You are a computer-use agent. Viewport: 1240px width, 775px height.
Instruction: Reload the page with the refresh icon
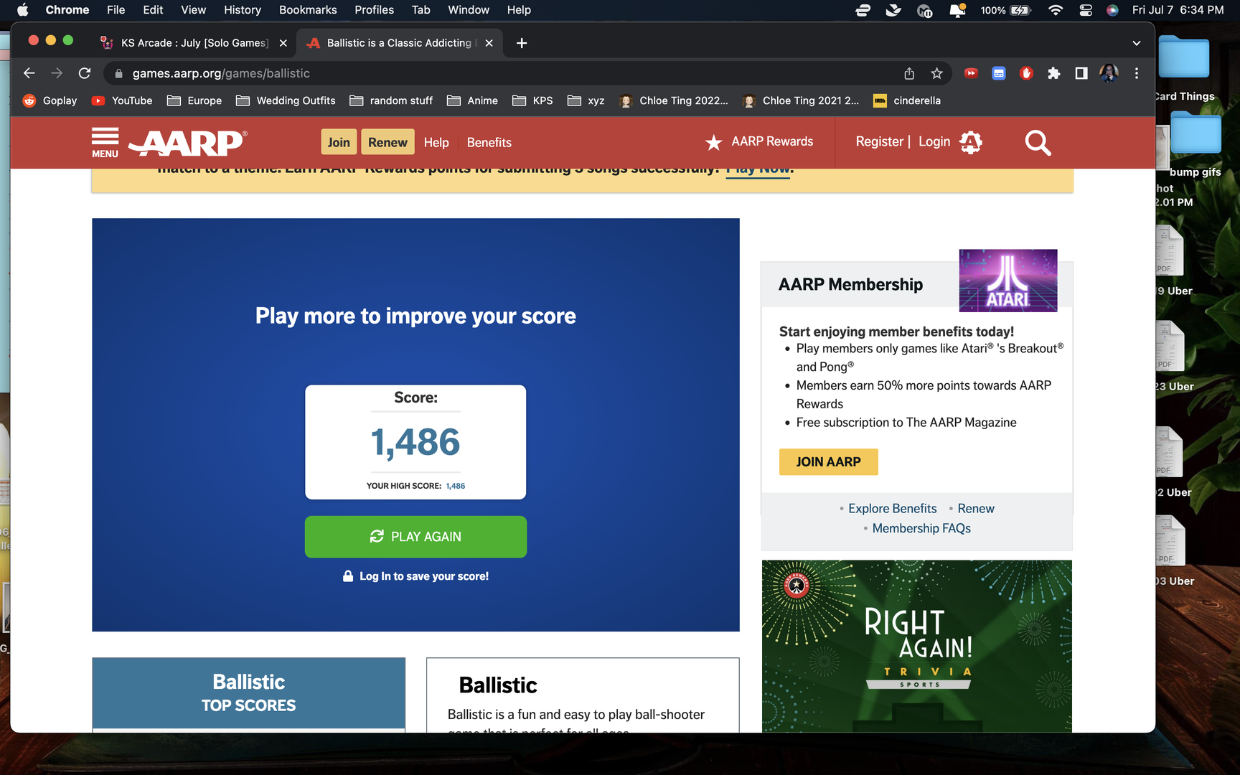point(85,73)
